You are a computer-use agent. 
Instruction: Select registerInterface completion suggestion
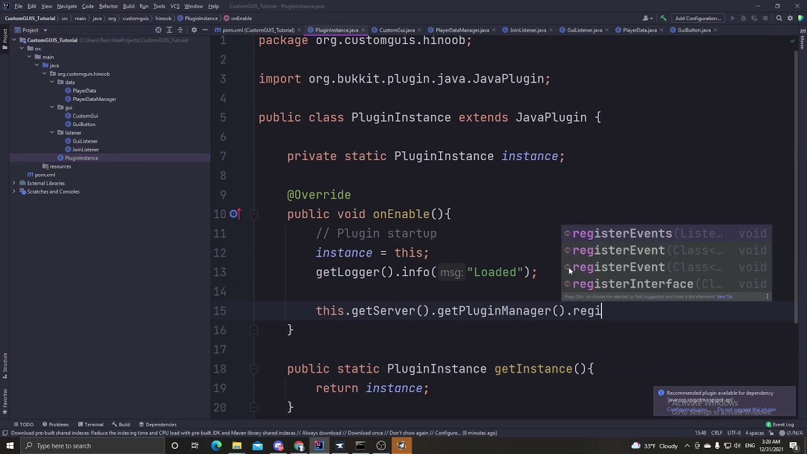pos(666,284)
